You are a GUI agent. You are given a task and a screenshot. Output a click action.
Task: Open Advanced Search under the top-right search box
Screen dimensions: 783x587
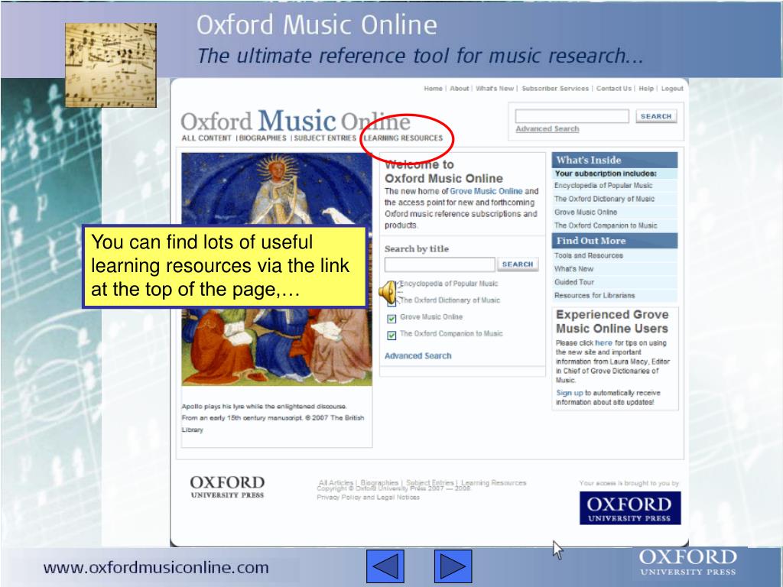click(547, 128)
